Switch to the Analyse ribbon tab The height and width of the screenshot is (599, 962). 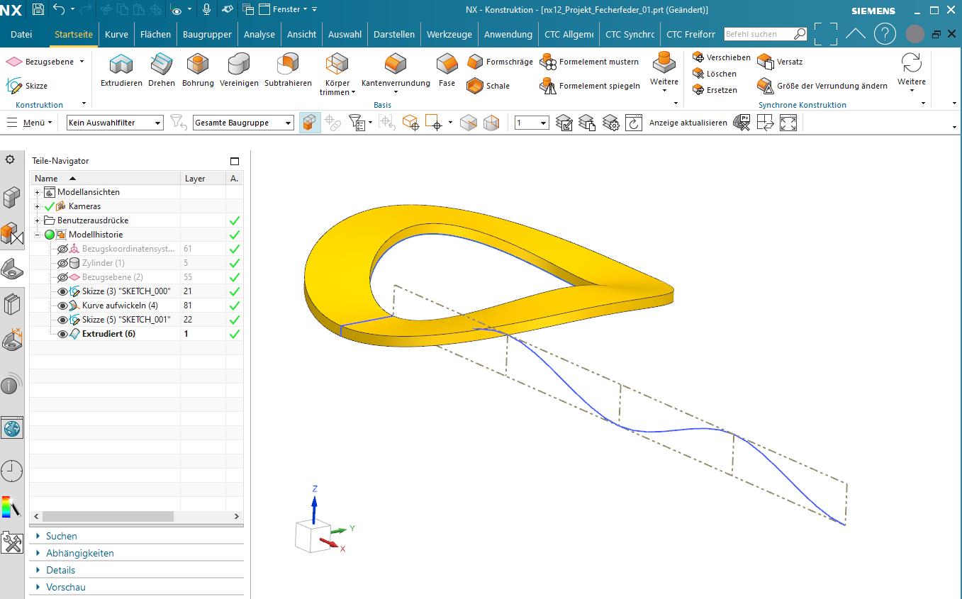click(x=259, y=34)
